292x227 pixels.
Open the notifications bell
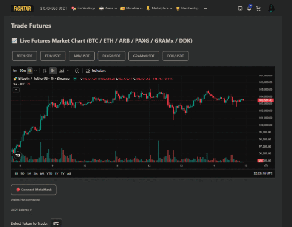point(249,8)
